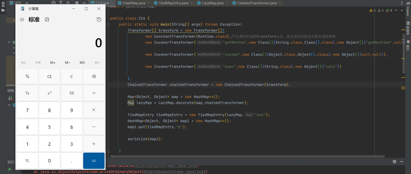Go to previous highlighted error arrow
Viewport: 411px width, 174px height.
(x=396, y=10)
